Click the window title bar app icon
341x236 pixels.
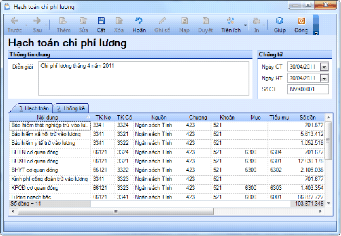point(8,7)
